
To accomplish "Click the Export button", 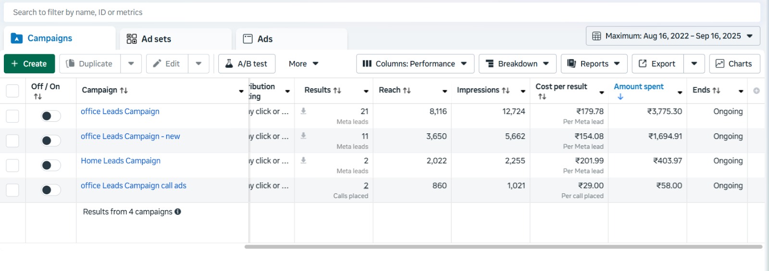I will click(657, 64).
